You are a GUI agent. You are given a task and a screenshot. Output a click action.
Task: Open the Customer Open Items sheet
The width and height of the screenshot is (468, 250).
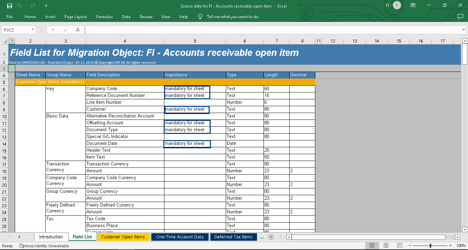pos(123,237)
